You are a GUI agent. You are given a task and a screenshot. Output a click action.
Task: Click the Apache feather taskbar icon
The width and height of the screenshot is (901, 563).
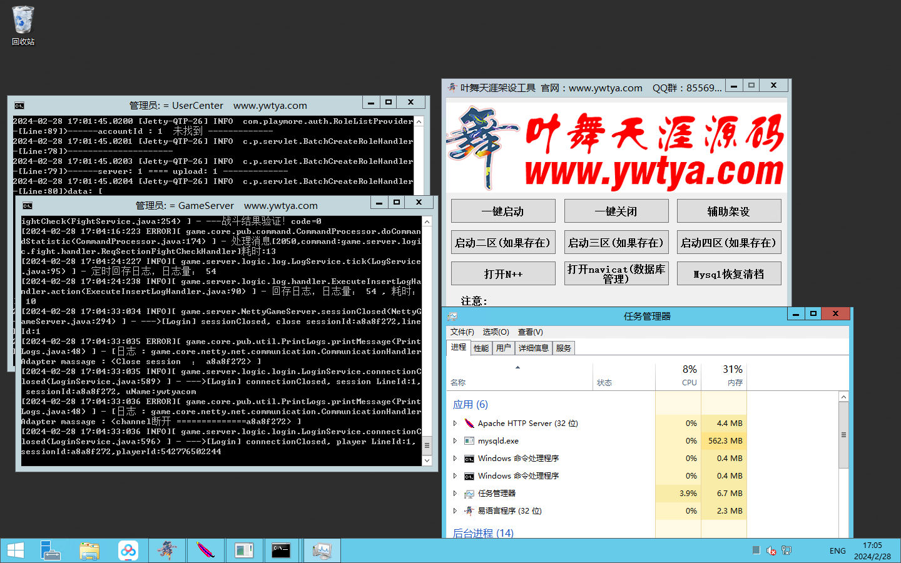(205, 550)
